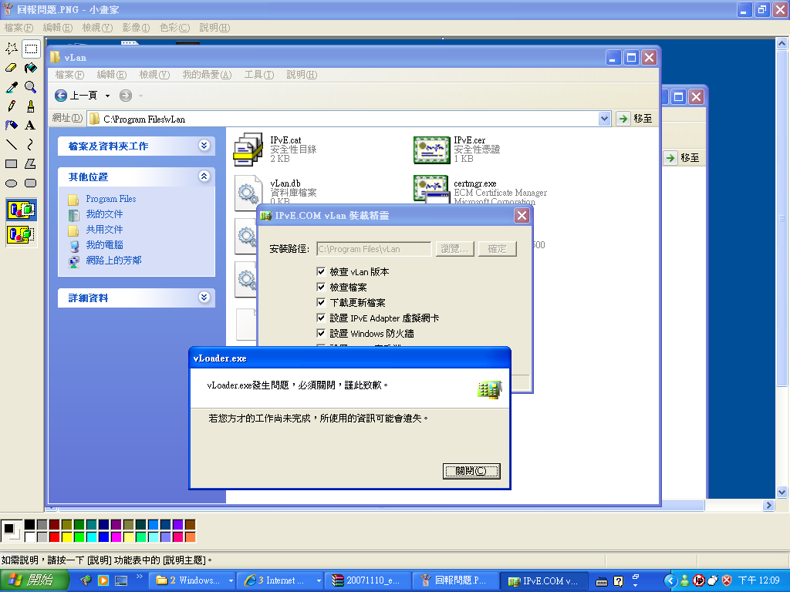Click the vertical scrollbar down arrow
The width and height of the screenshot is (790, 592).
coord(782,492)
